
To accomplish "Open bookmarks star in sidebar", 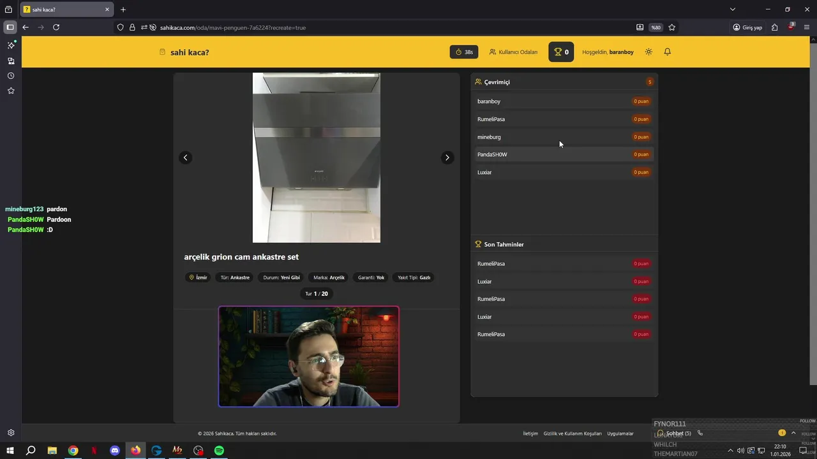I will 11,91.
